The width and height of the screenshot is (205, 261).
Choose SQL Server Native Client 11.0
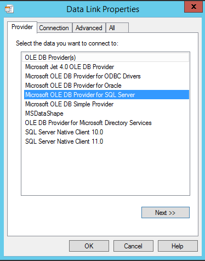[106, 141]
